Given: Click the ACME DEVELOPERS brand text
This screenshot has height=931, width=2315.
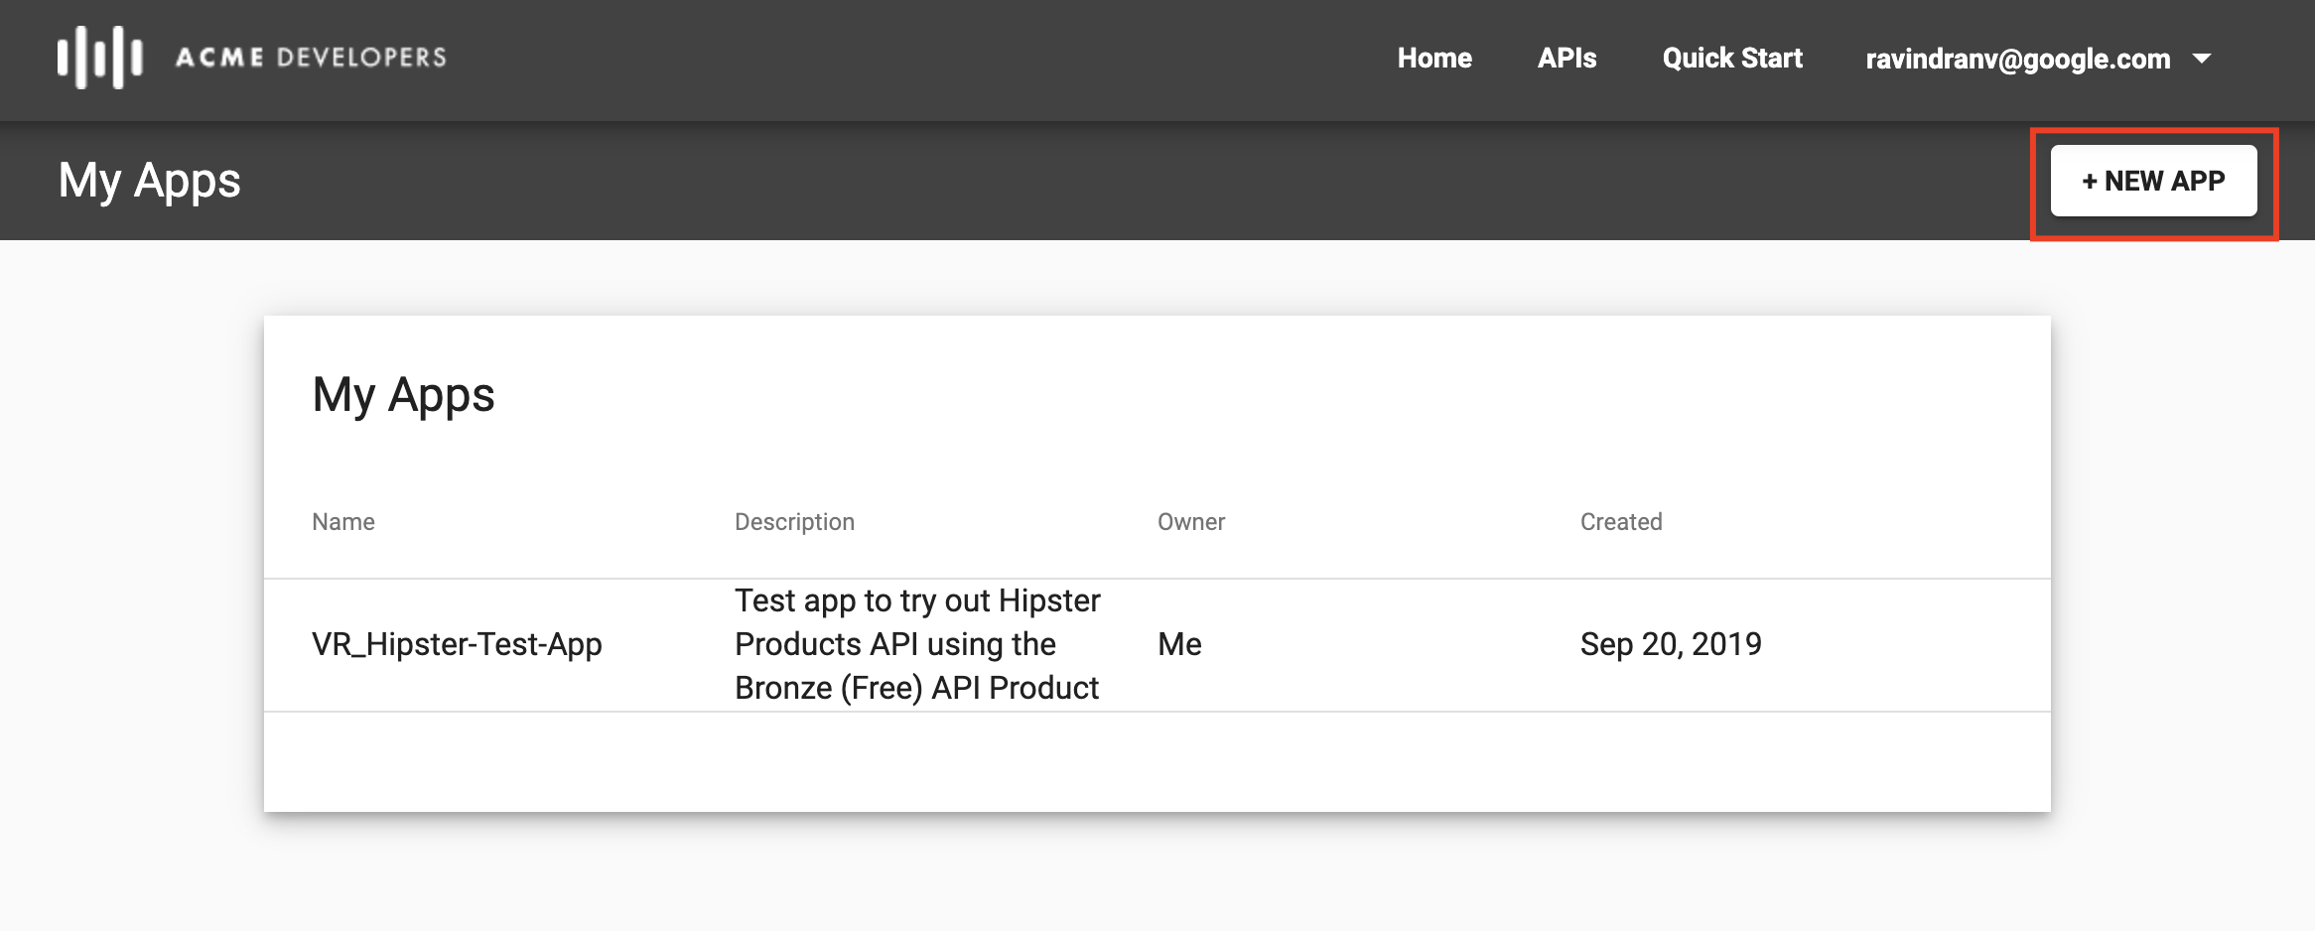Looking at the screenshot, I should [x=311, y=58].
